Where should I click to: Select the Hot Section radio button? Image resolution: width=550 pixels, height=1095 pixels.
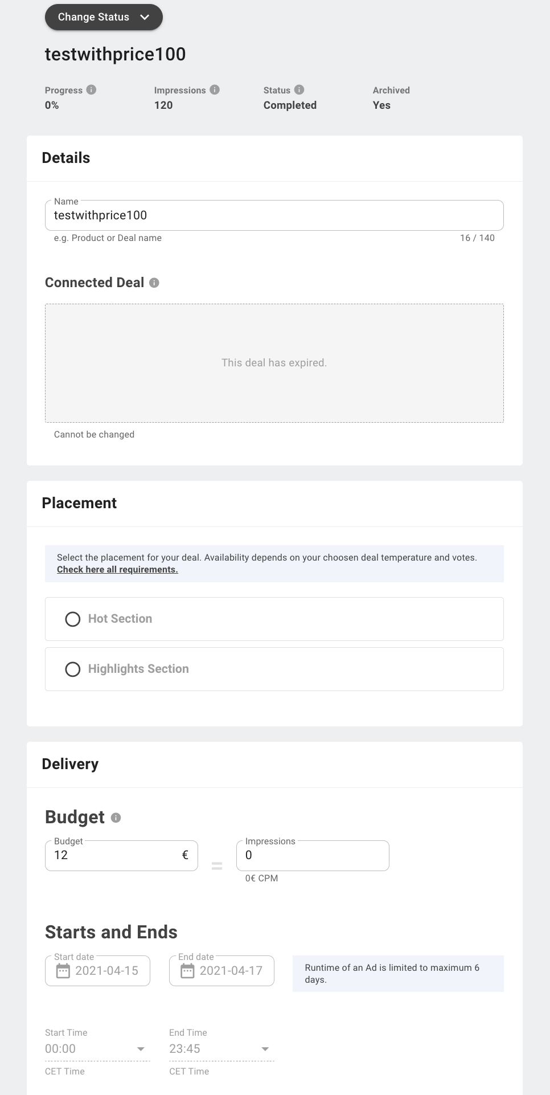pyautogui.click(x=73, y=619)
